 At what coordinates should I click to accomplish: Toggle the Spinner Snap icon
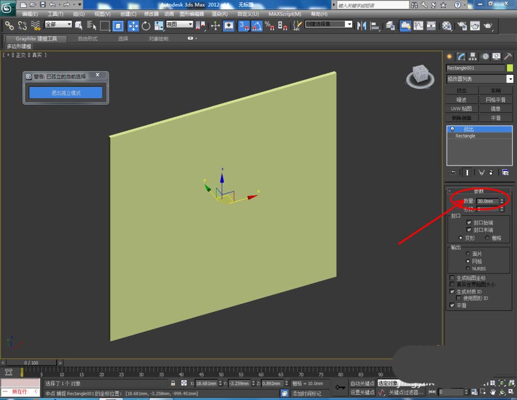tap(282, 25)
